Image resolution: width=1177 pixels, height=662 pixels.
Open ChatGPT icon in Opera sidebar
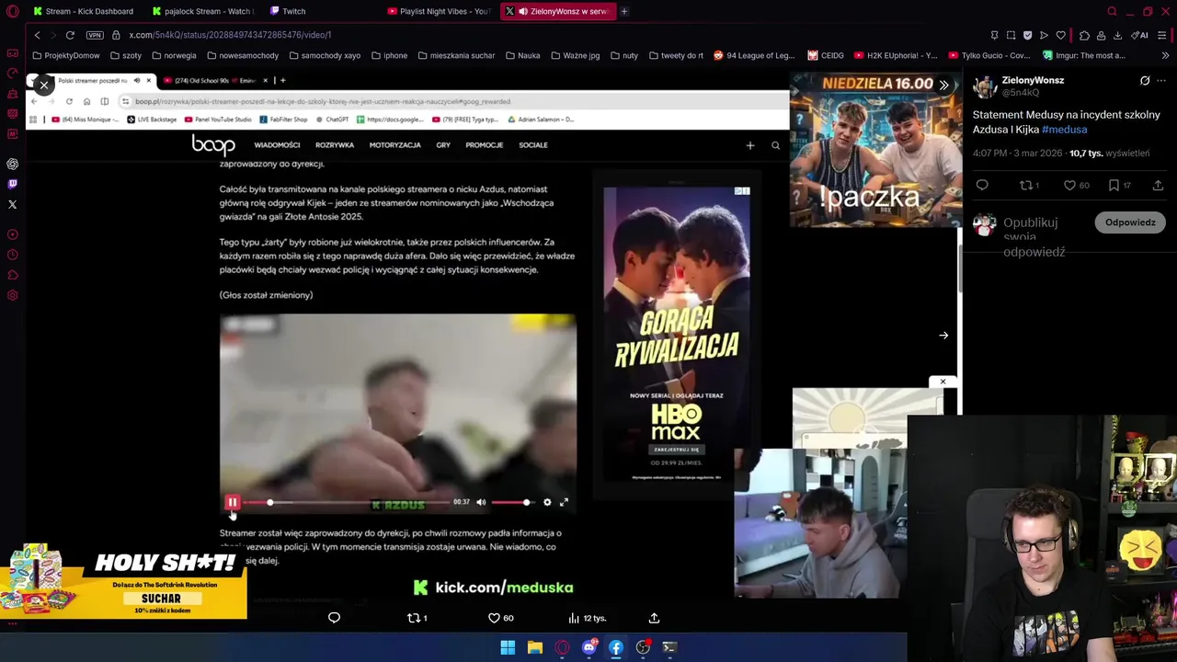coord(12,164)
